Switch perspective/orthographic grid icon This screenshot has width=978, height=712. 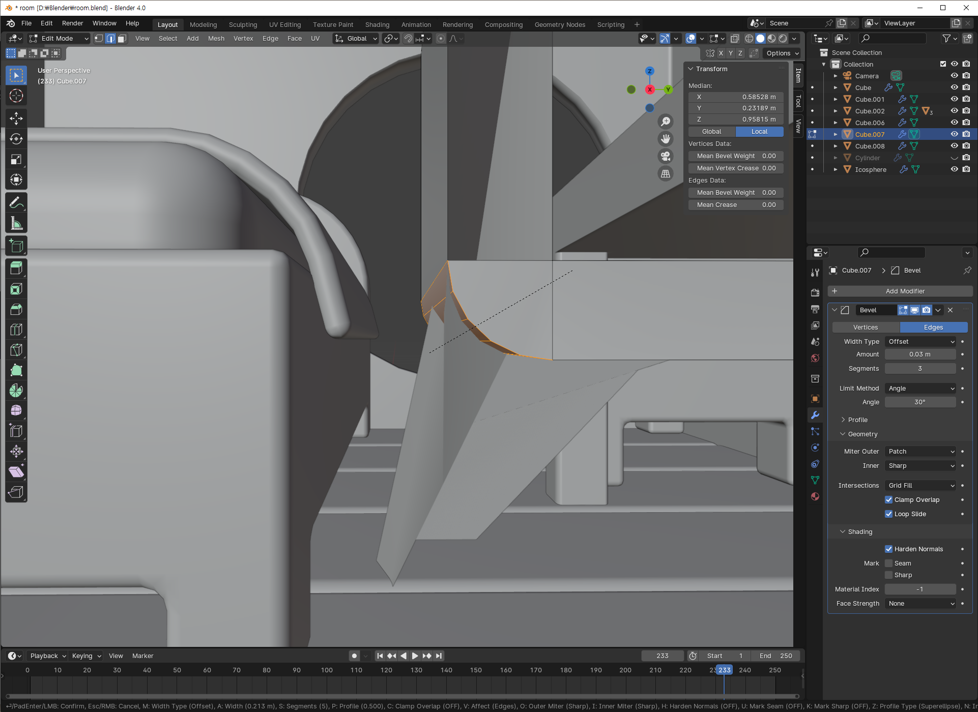tap(665, 173)
